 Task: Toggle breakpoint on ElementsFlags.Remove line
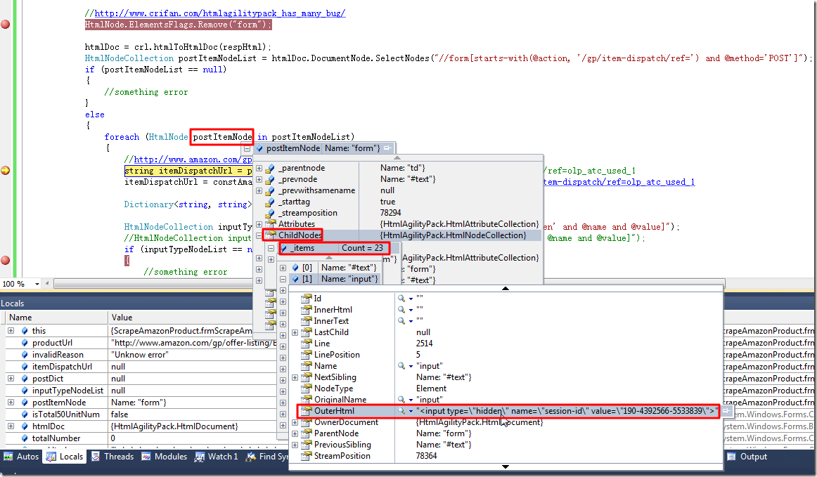(5, 24)
